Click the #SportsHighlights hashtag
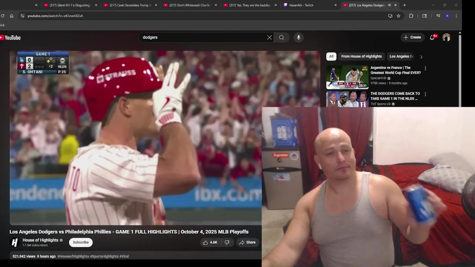 [x=104, y=256]
